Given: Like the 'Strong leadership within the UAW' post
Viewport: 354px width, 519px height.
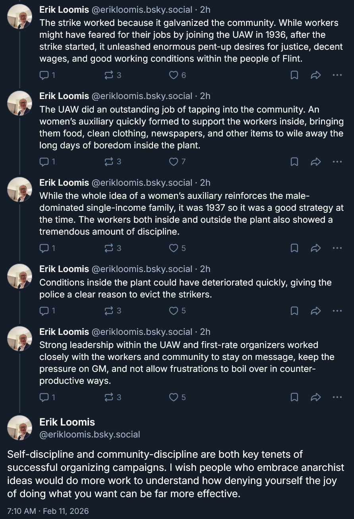Looking at the screenshot, I should pos(178,397).
